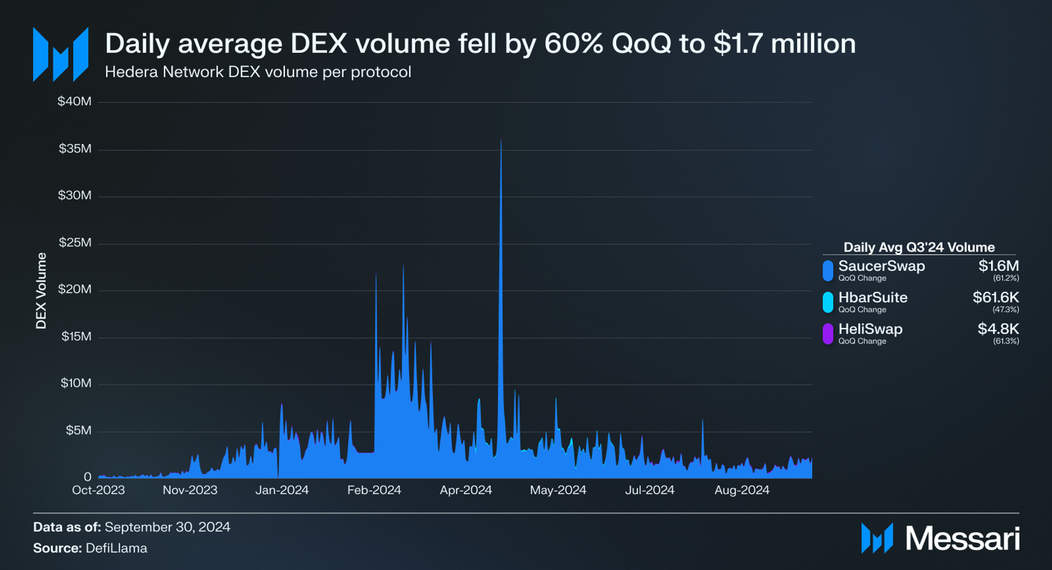
Task: Click the Feb-2024 x-axis label
Action: click(374, 490)
